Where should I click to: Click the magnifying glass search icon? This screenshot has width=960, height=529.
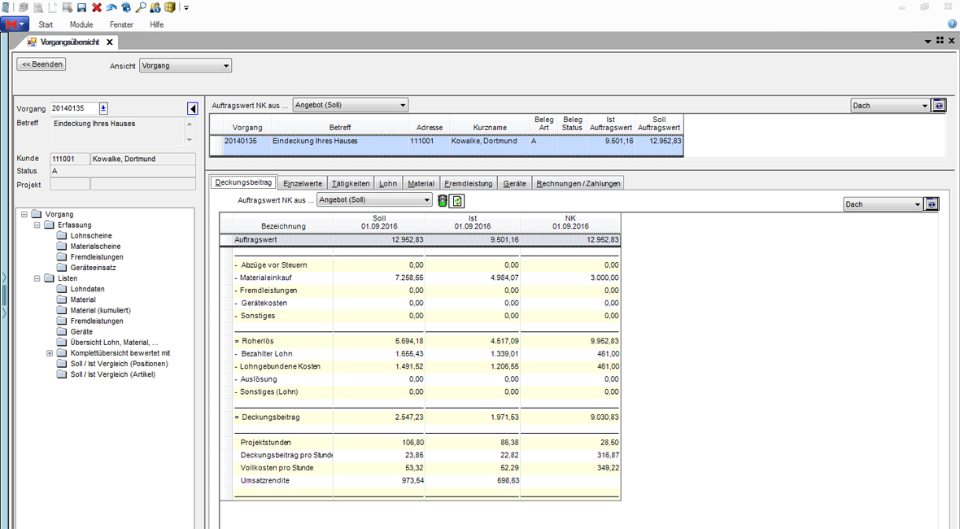coord(141,7)
